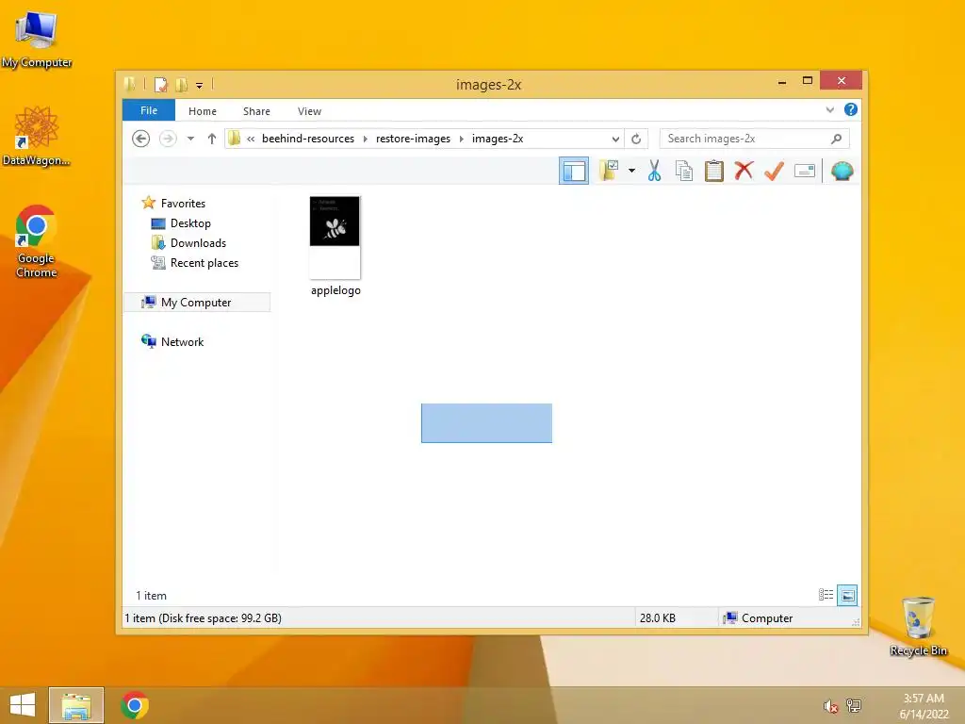Open recent locations dropdown arrow

(x=190, y=139)
